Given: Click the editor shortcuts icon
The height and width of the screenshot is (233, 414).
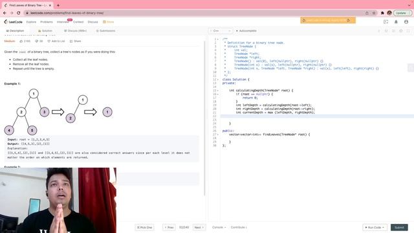Looking at the screenshot, I should [393, 31].
